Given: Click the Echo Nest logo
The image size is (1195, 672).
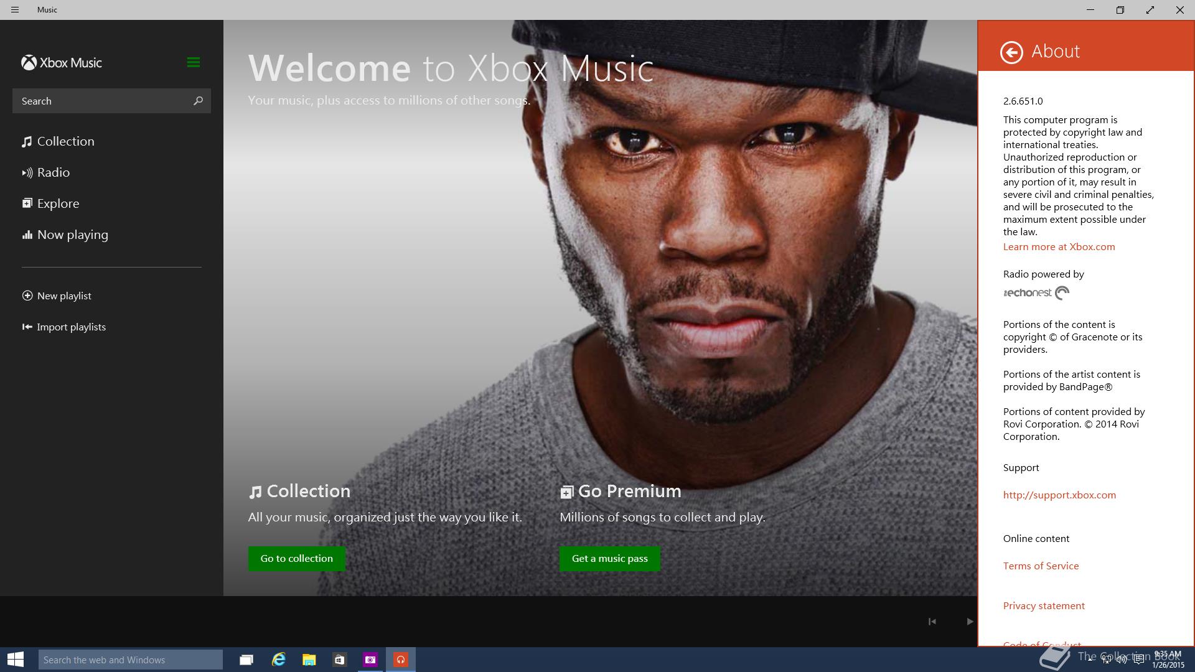Looking at the screenshot, I should click(x=1036, y=292).
